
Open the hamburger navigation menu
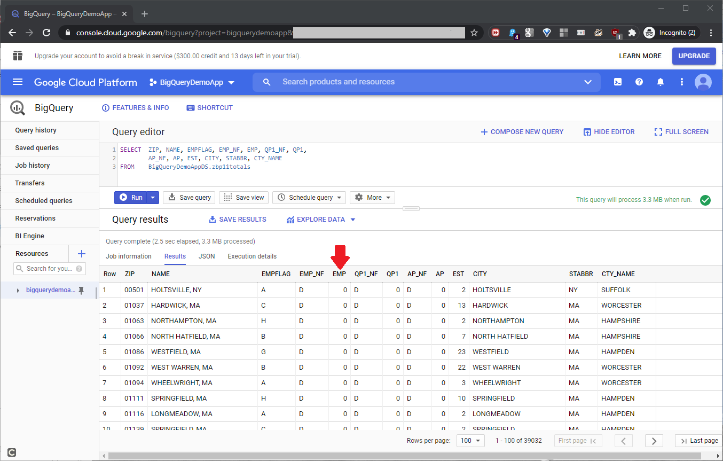(18, 82)
